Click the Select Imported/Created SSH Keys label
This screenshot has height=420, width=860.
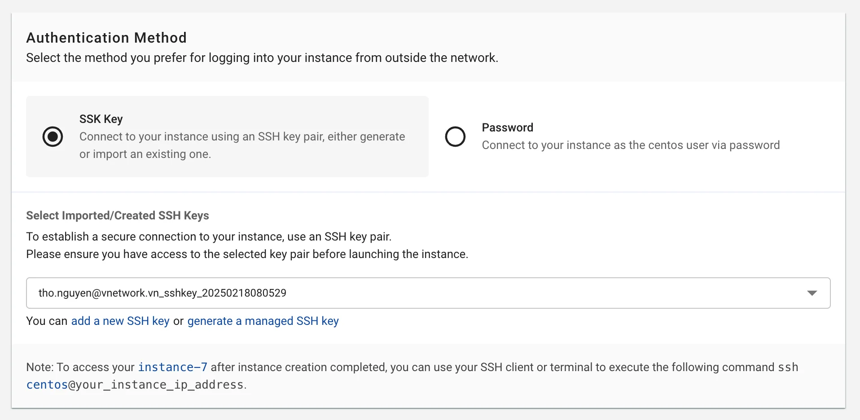118,215
